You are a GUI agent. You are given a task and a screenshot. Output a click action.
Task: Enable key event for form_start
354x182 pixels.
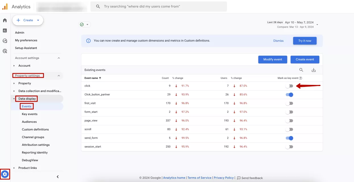point(289,112)
